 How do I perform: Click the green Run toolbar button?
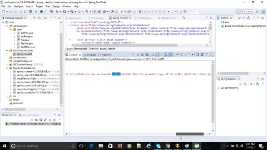(64, 12)
